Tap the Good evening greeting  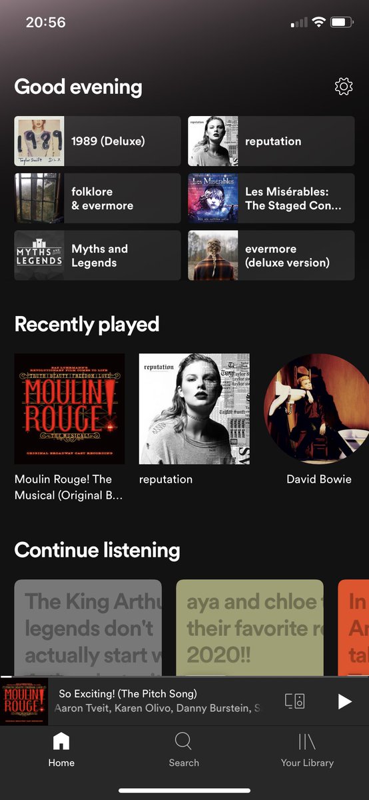click(x=78, y=87)
